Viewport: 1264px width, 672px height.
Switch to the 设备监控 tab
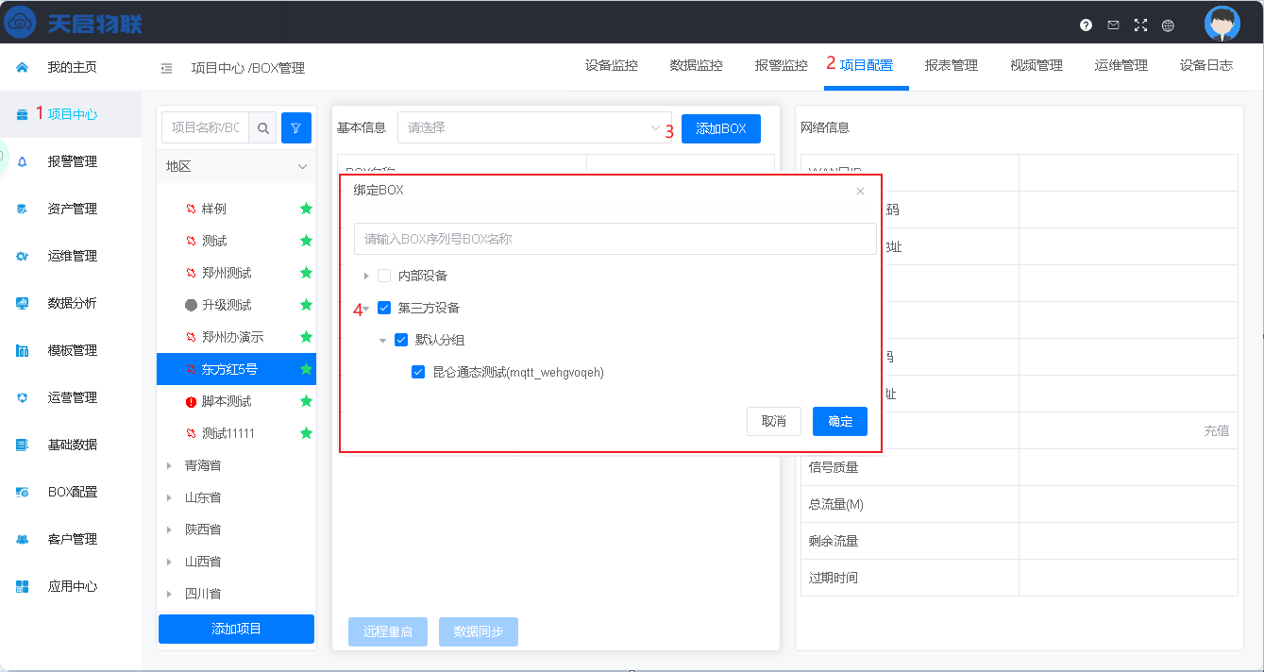coord(612,65)
